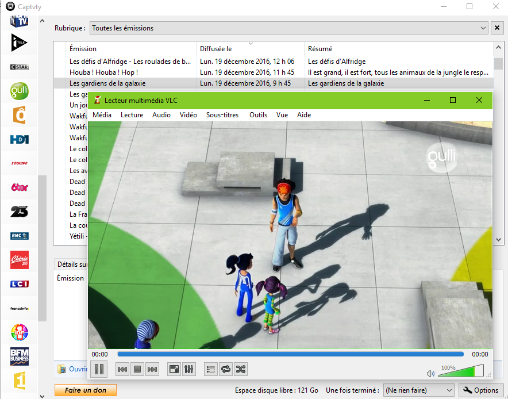Open the Média menu in VLC

tap(102, 115)
